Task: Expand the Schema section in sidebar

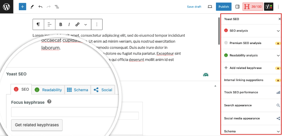Action: click(251, 131)
